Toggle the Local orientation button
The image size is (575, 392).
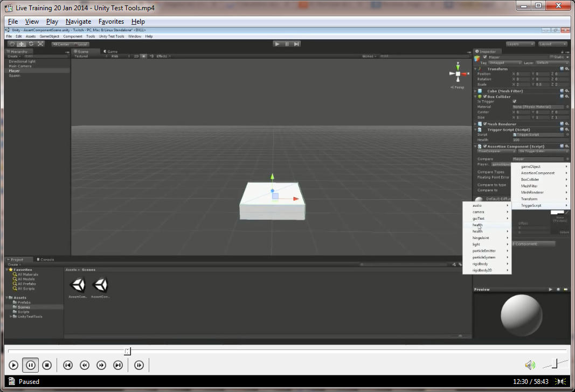click(x=81, y=44)
